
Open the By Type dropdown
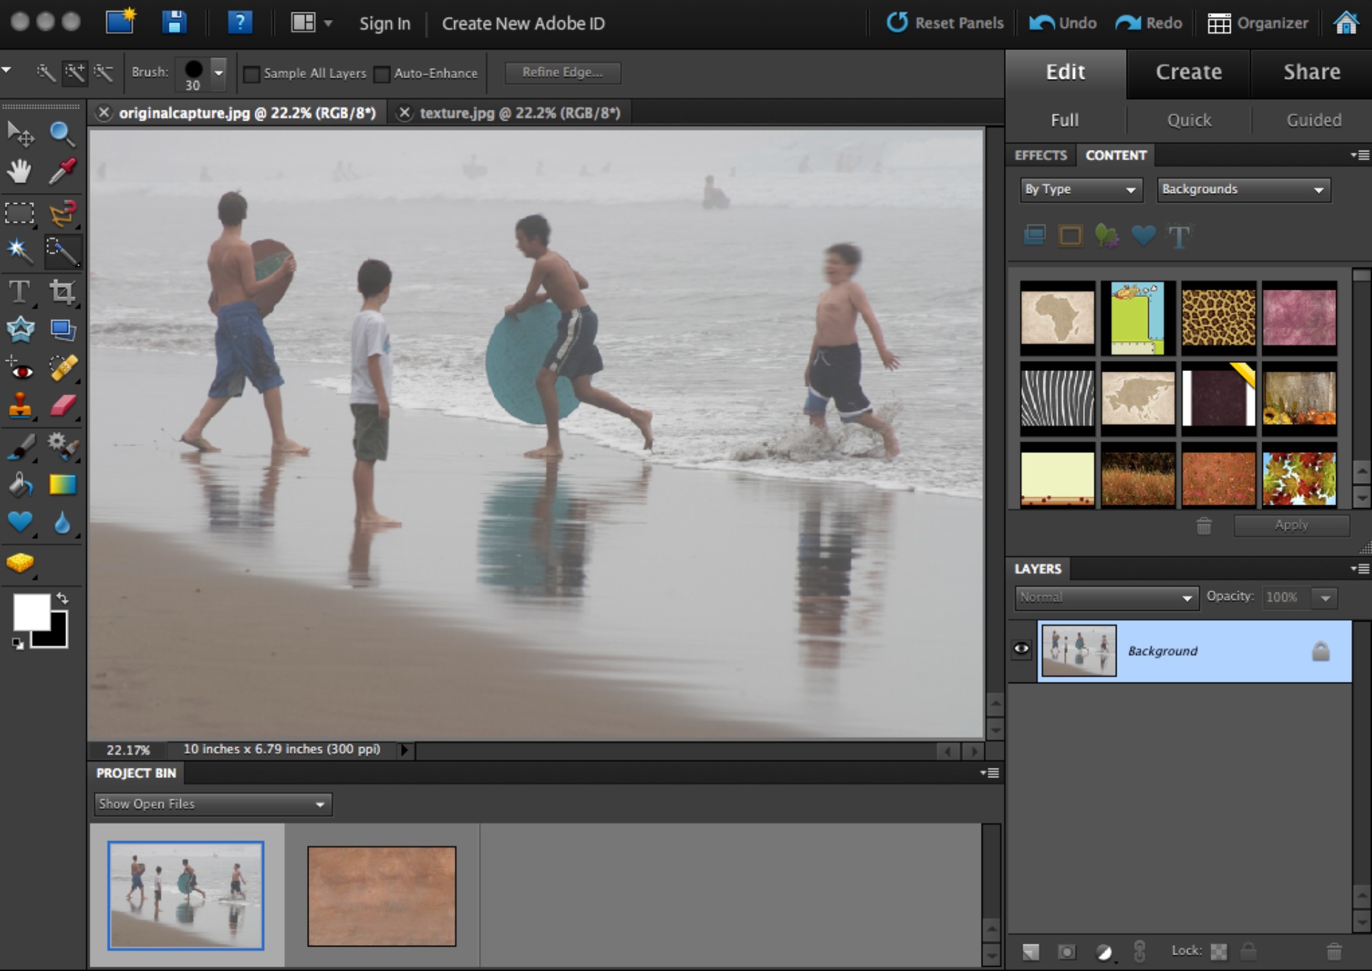(x=1081, y=189)
